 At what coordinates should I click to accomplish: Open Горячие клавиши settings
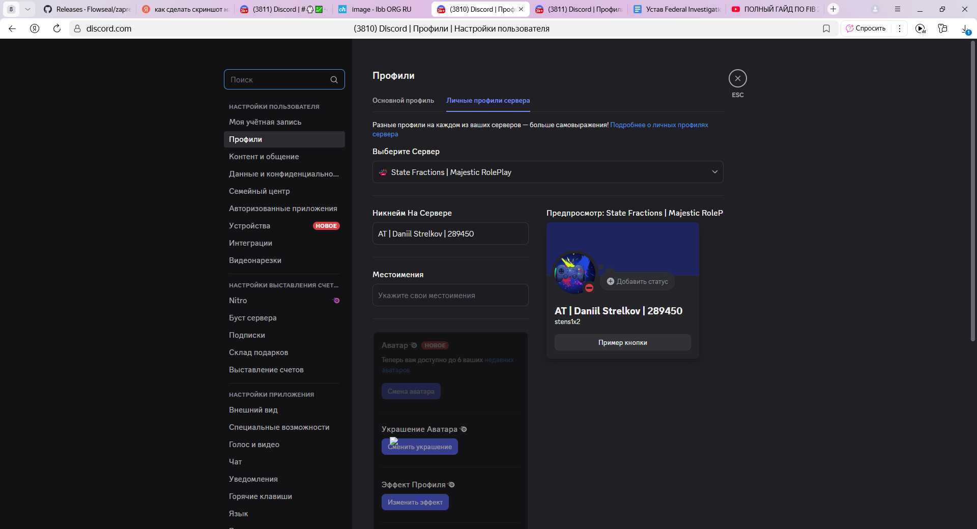tap(284, 496)
